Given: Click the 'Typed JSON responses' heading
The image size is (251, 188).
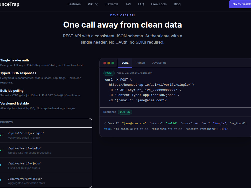Looking at the screenshot, I should [18, 73].
